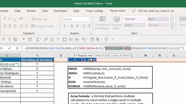Screen dimensions: 186x104
Task: Click the cell showing 'Y' in row 1
Action: point(75,60)
